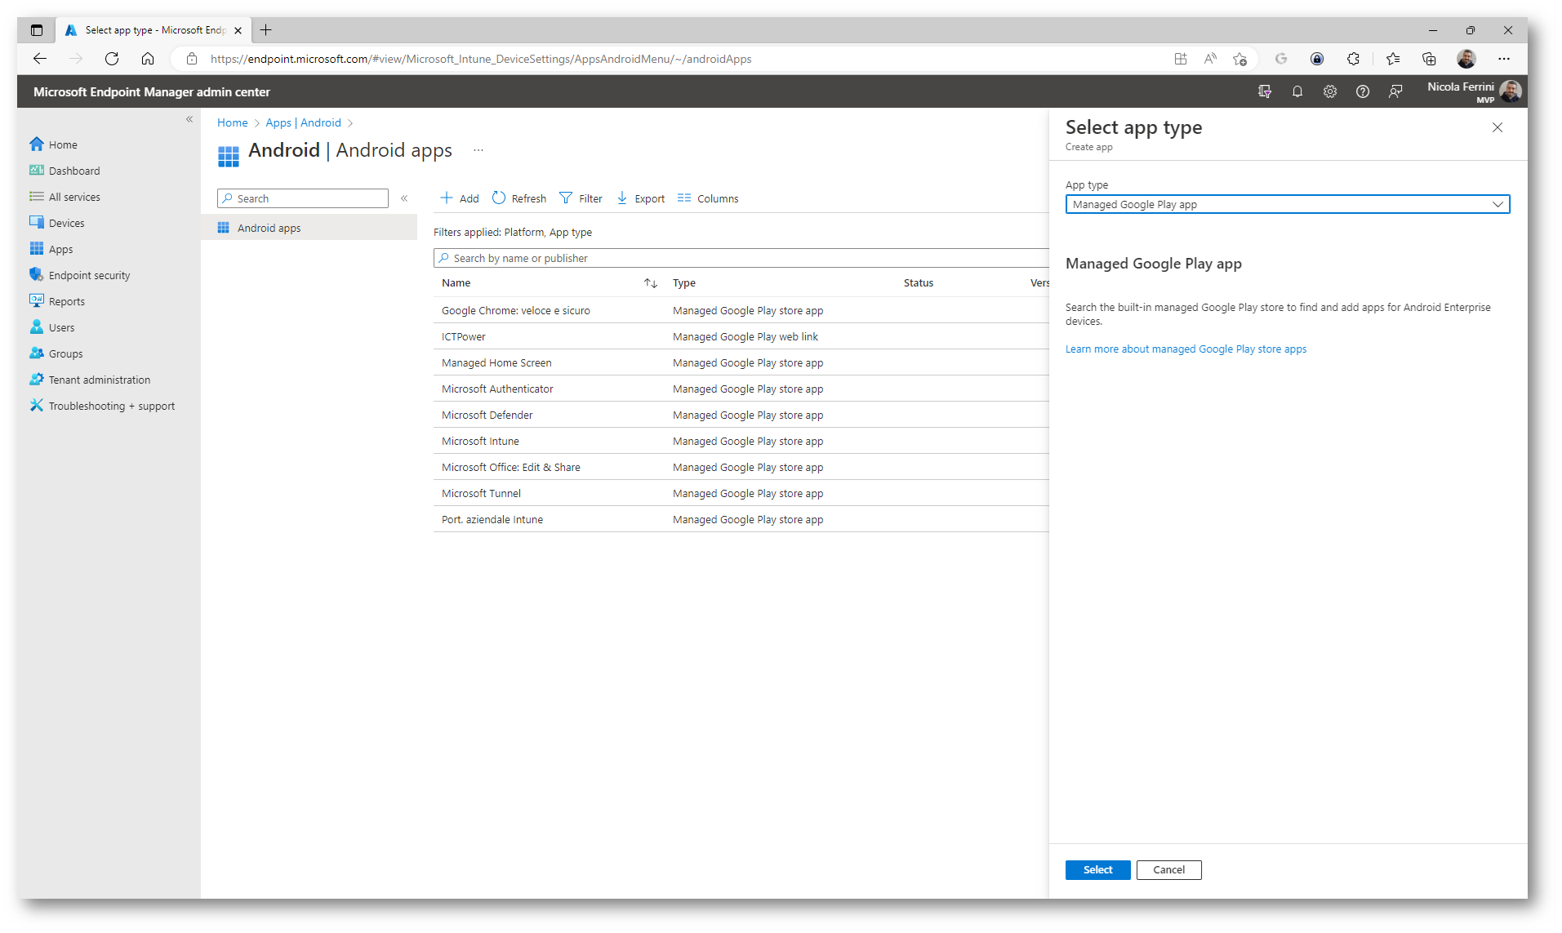This screenshot has height=933, width=1562.
Task: Open Microsoft Tunnel app
Action: [481, 493]
